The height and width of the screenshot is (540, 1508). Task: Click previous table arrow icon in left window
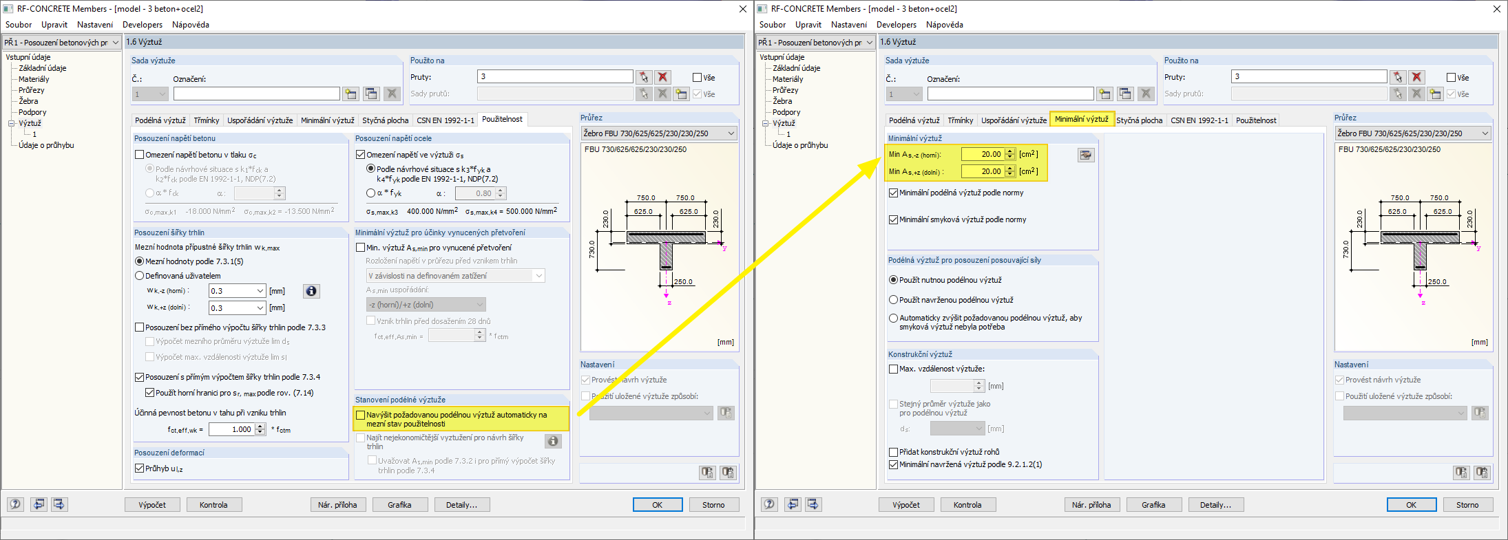[x=39, y=504]
